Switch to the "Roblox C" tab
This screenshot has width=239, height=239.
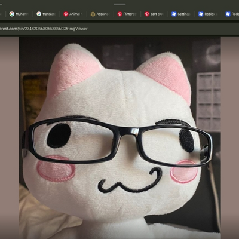pyautogui.click(x=209, y=14)
